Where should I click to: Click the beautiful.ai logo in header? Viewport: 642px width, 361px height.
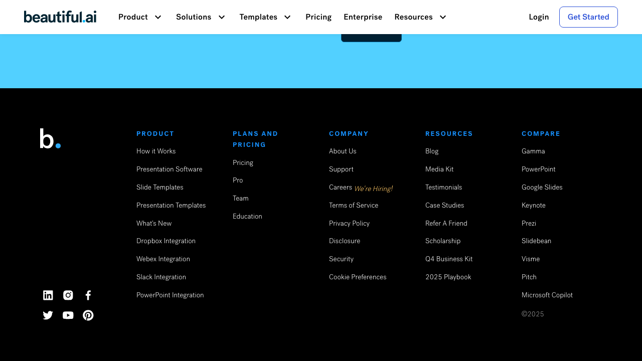[x=60, y=17]
